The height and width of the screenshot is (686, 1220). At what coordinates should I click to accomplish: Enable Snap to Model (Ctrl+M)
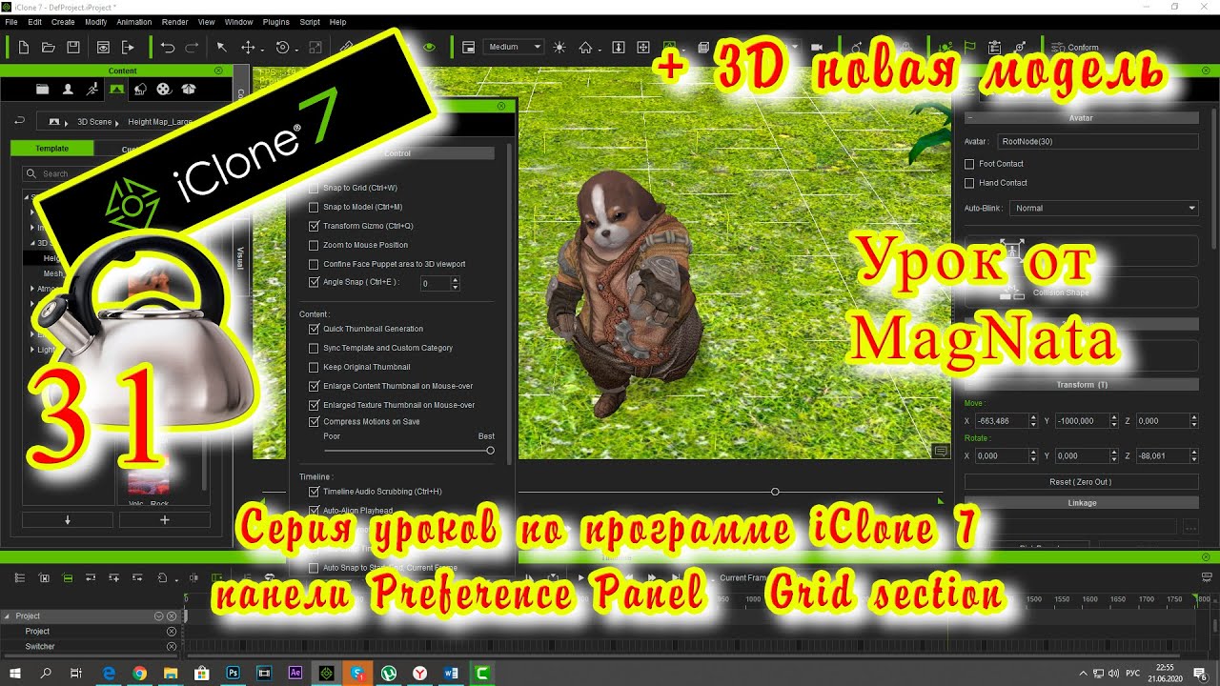pos(315,207)
